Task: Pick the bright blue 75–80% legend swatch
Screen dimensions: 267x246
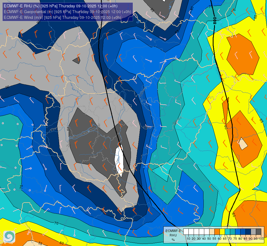Action: pos(238,232)
